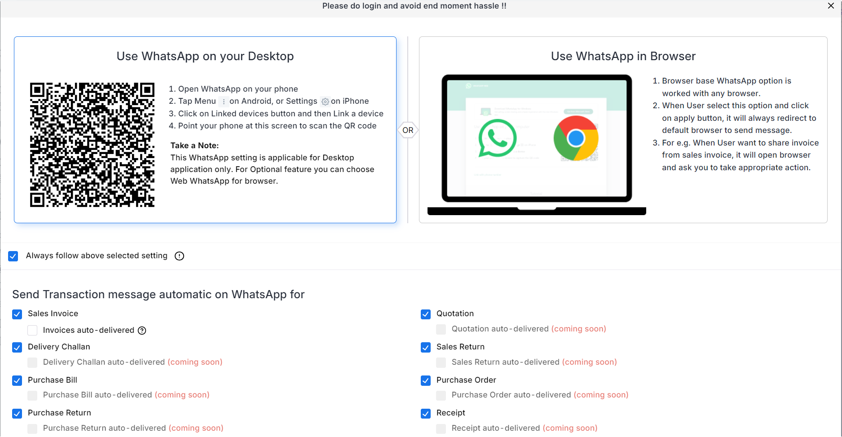Click the Android menu dots icon in the instructions
Viewport: 842px width, 437px height.
223,102
